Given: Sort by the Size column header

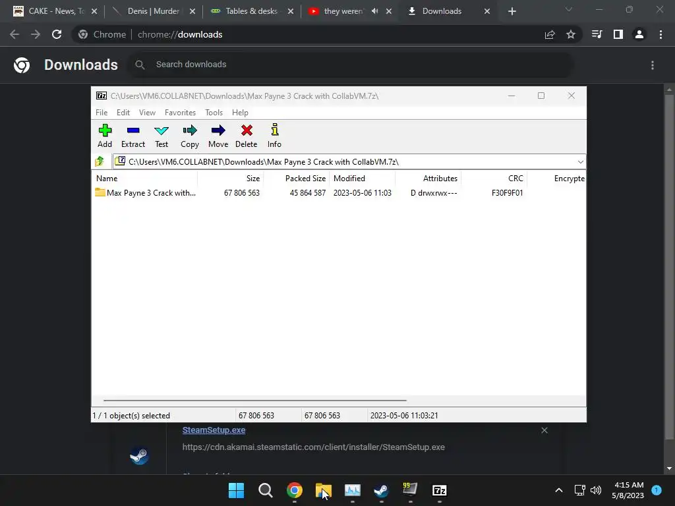Looking at the screenshot, I should tap(230, 178).
